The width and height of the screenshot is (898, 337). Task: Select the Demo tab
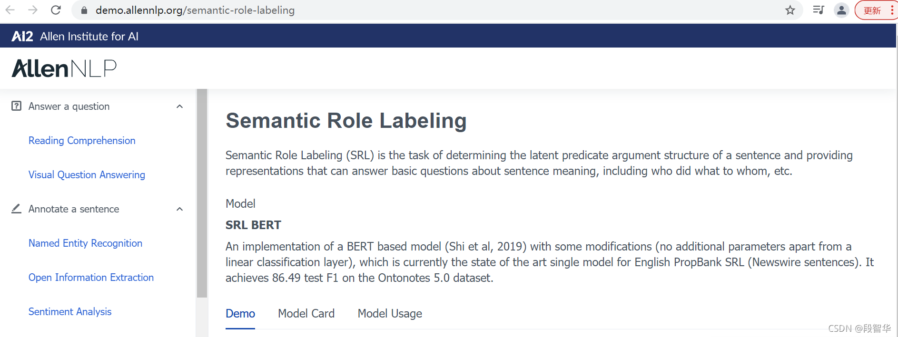240,314
